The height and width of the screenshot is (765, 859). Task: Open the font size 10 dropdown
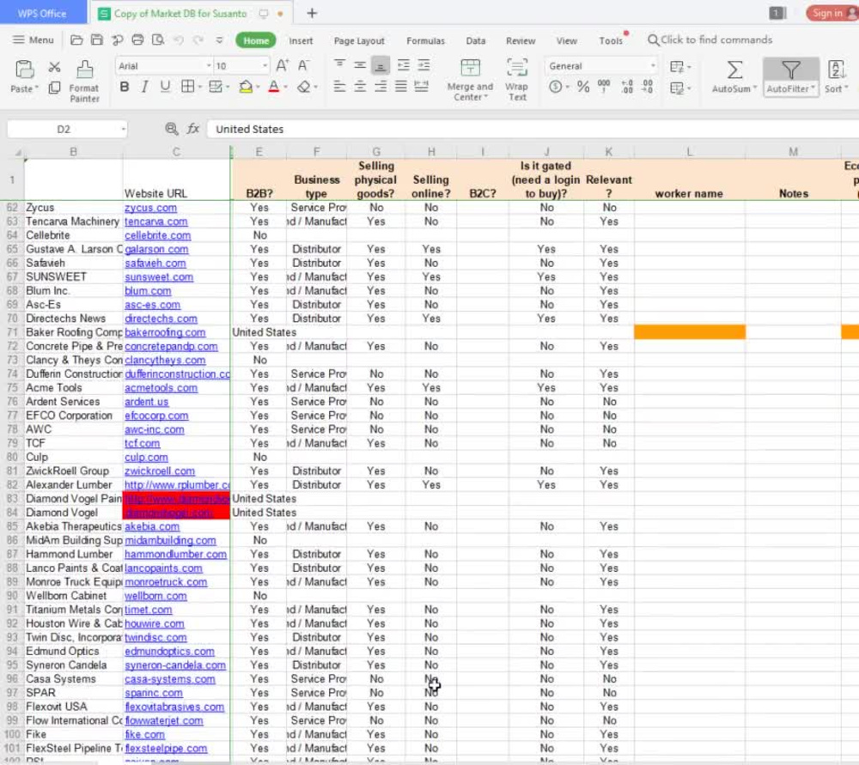point(262,65)
